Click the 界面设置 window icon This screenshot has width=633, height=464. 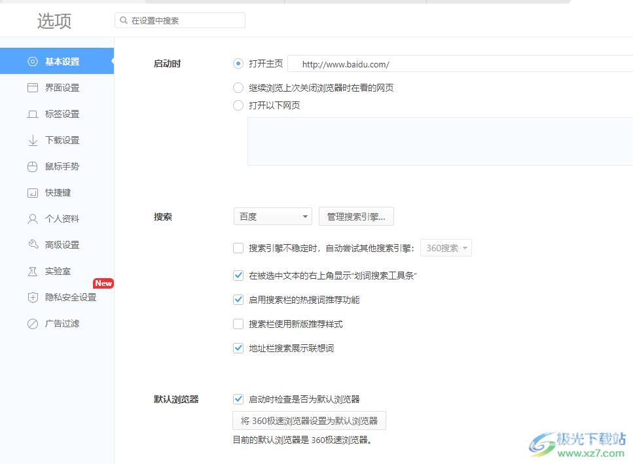click(33, 88)
